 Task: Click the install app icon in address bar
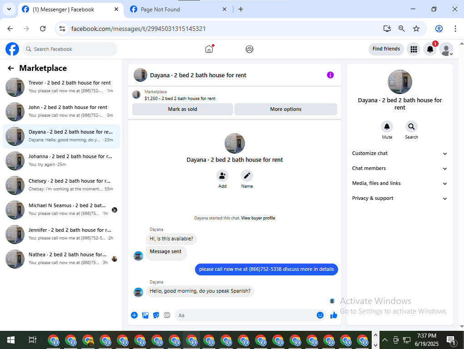[387, 29]
